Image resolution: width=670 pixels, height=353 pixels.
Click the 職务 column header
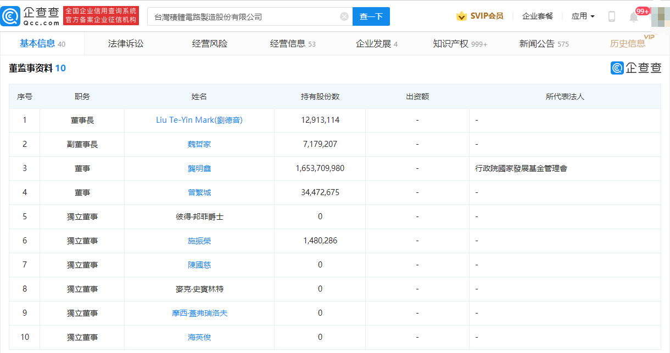pyautogui.click(x=82, y=96)
